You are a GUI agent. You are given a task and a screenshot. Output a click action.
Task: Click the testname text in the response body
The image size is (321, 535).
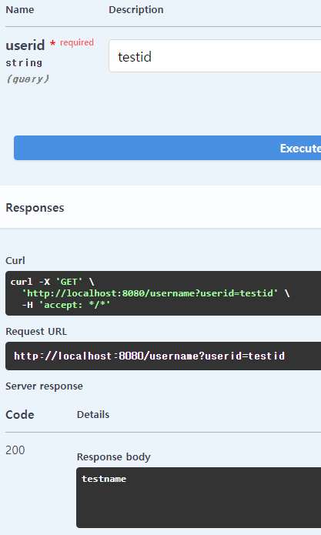[x=104, y=479]
